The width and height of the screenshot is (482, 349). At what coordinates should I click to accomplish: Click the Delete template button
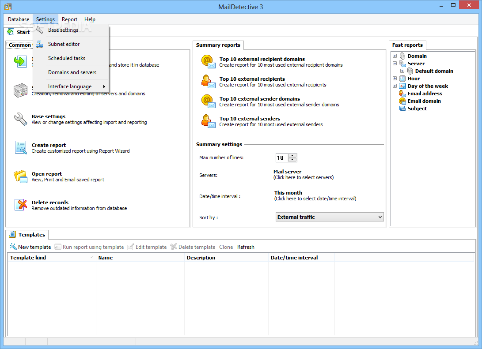click(x=193, y=247)
